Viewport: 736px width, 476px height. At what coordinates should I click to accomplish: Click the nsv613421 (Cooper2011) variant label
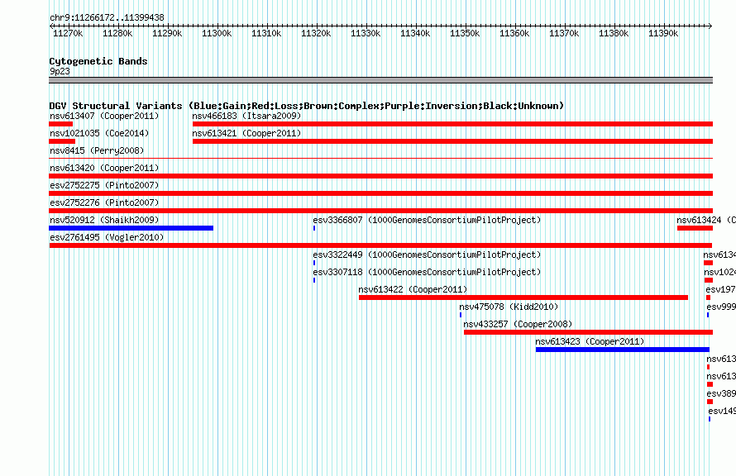[246, 133]
